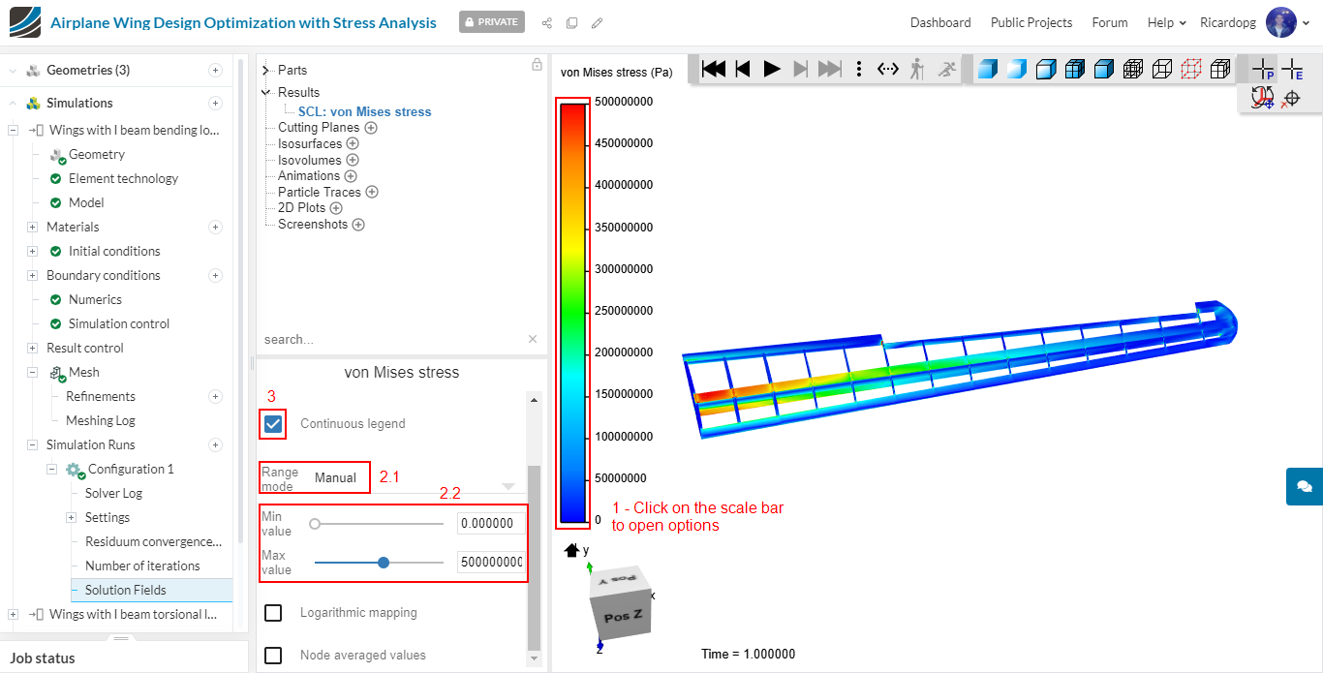Open the Ricardopg user avatar

1280,22
